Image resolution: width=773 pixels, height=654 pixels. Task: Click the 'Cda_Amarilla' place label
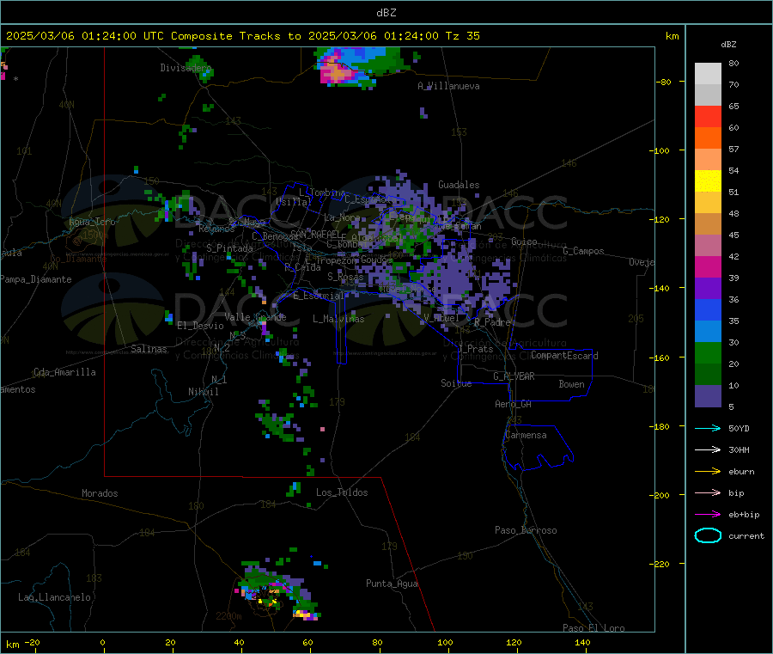pos(64,372)
